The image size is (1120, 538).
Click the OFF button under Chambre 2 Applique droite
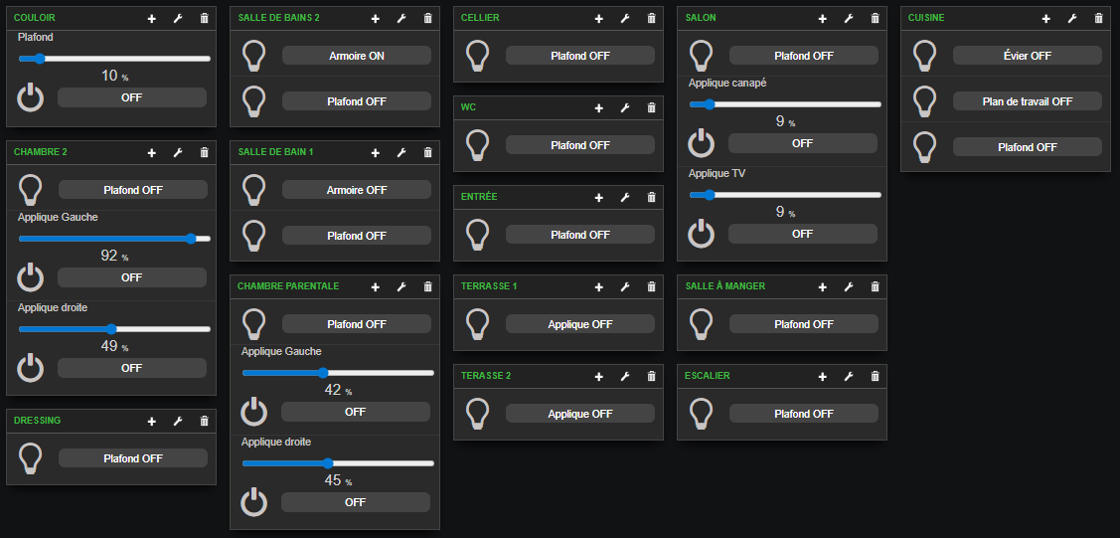click(132, 368)
